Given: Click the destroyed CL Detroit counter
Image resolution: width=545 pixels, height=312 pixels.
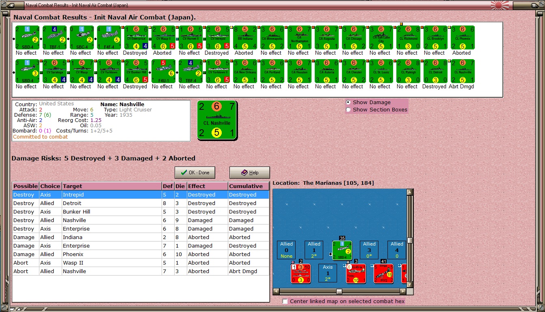Looking at the screenshot, I should pyautogui.click(x=435, y=71).
